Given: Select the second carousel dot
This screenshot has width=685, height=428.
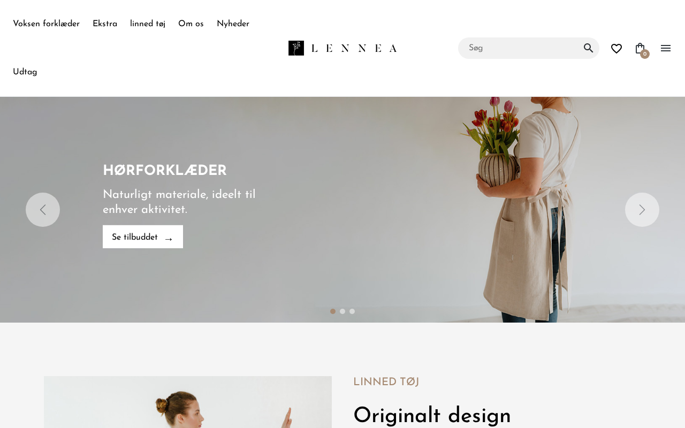Looking at the screenshot, I should [342, 311].
